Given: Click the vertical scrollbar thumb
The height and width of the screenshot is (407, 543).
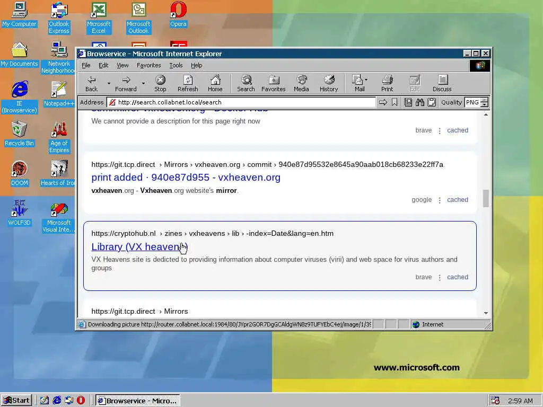Looking at the screenshot, I should tap(486, 198).
